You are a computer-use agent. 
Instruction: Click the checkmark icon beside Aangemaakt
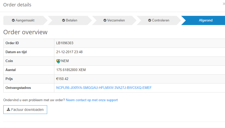click(x=13, y=20)
